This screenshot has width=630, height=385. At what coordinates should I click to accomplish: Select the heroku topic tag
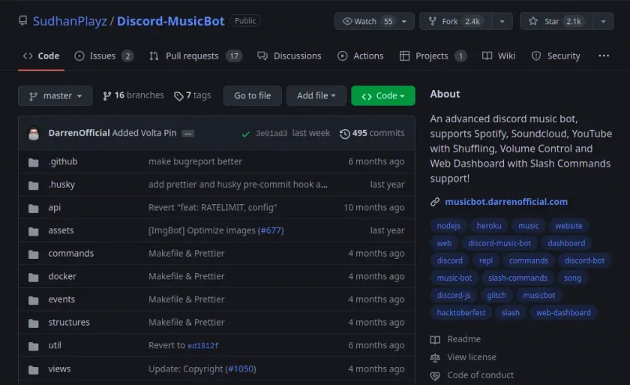[x=489, y=226]
